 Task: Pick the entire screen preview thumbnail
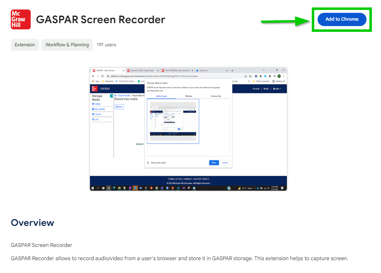173,121
